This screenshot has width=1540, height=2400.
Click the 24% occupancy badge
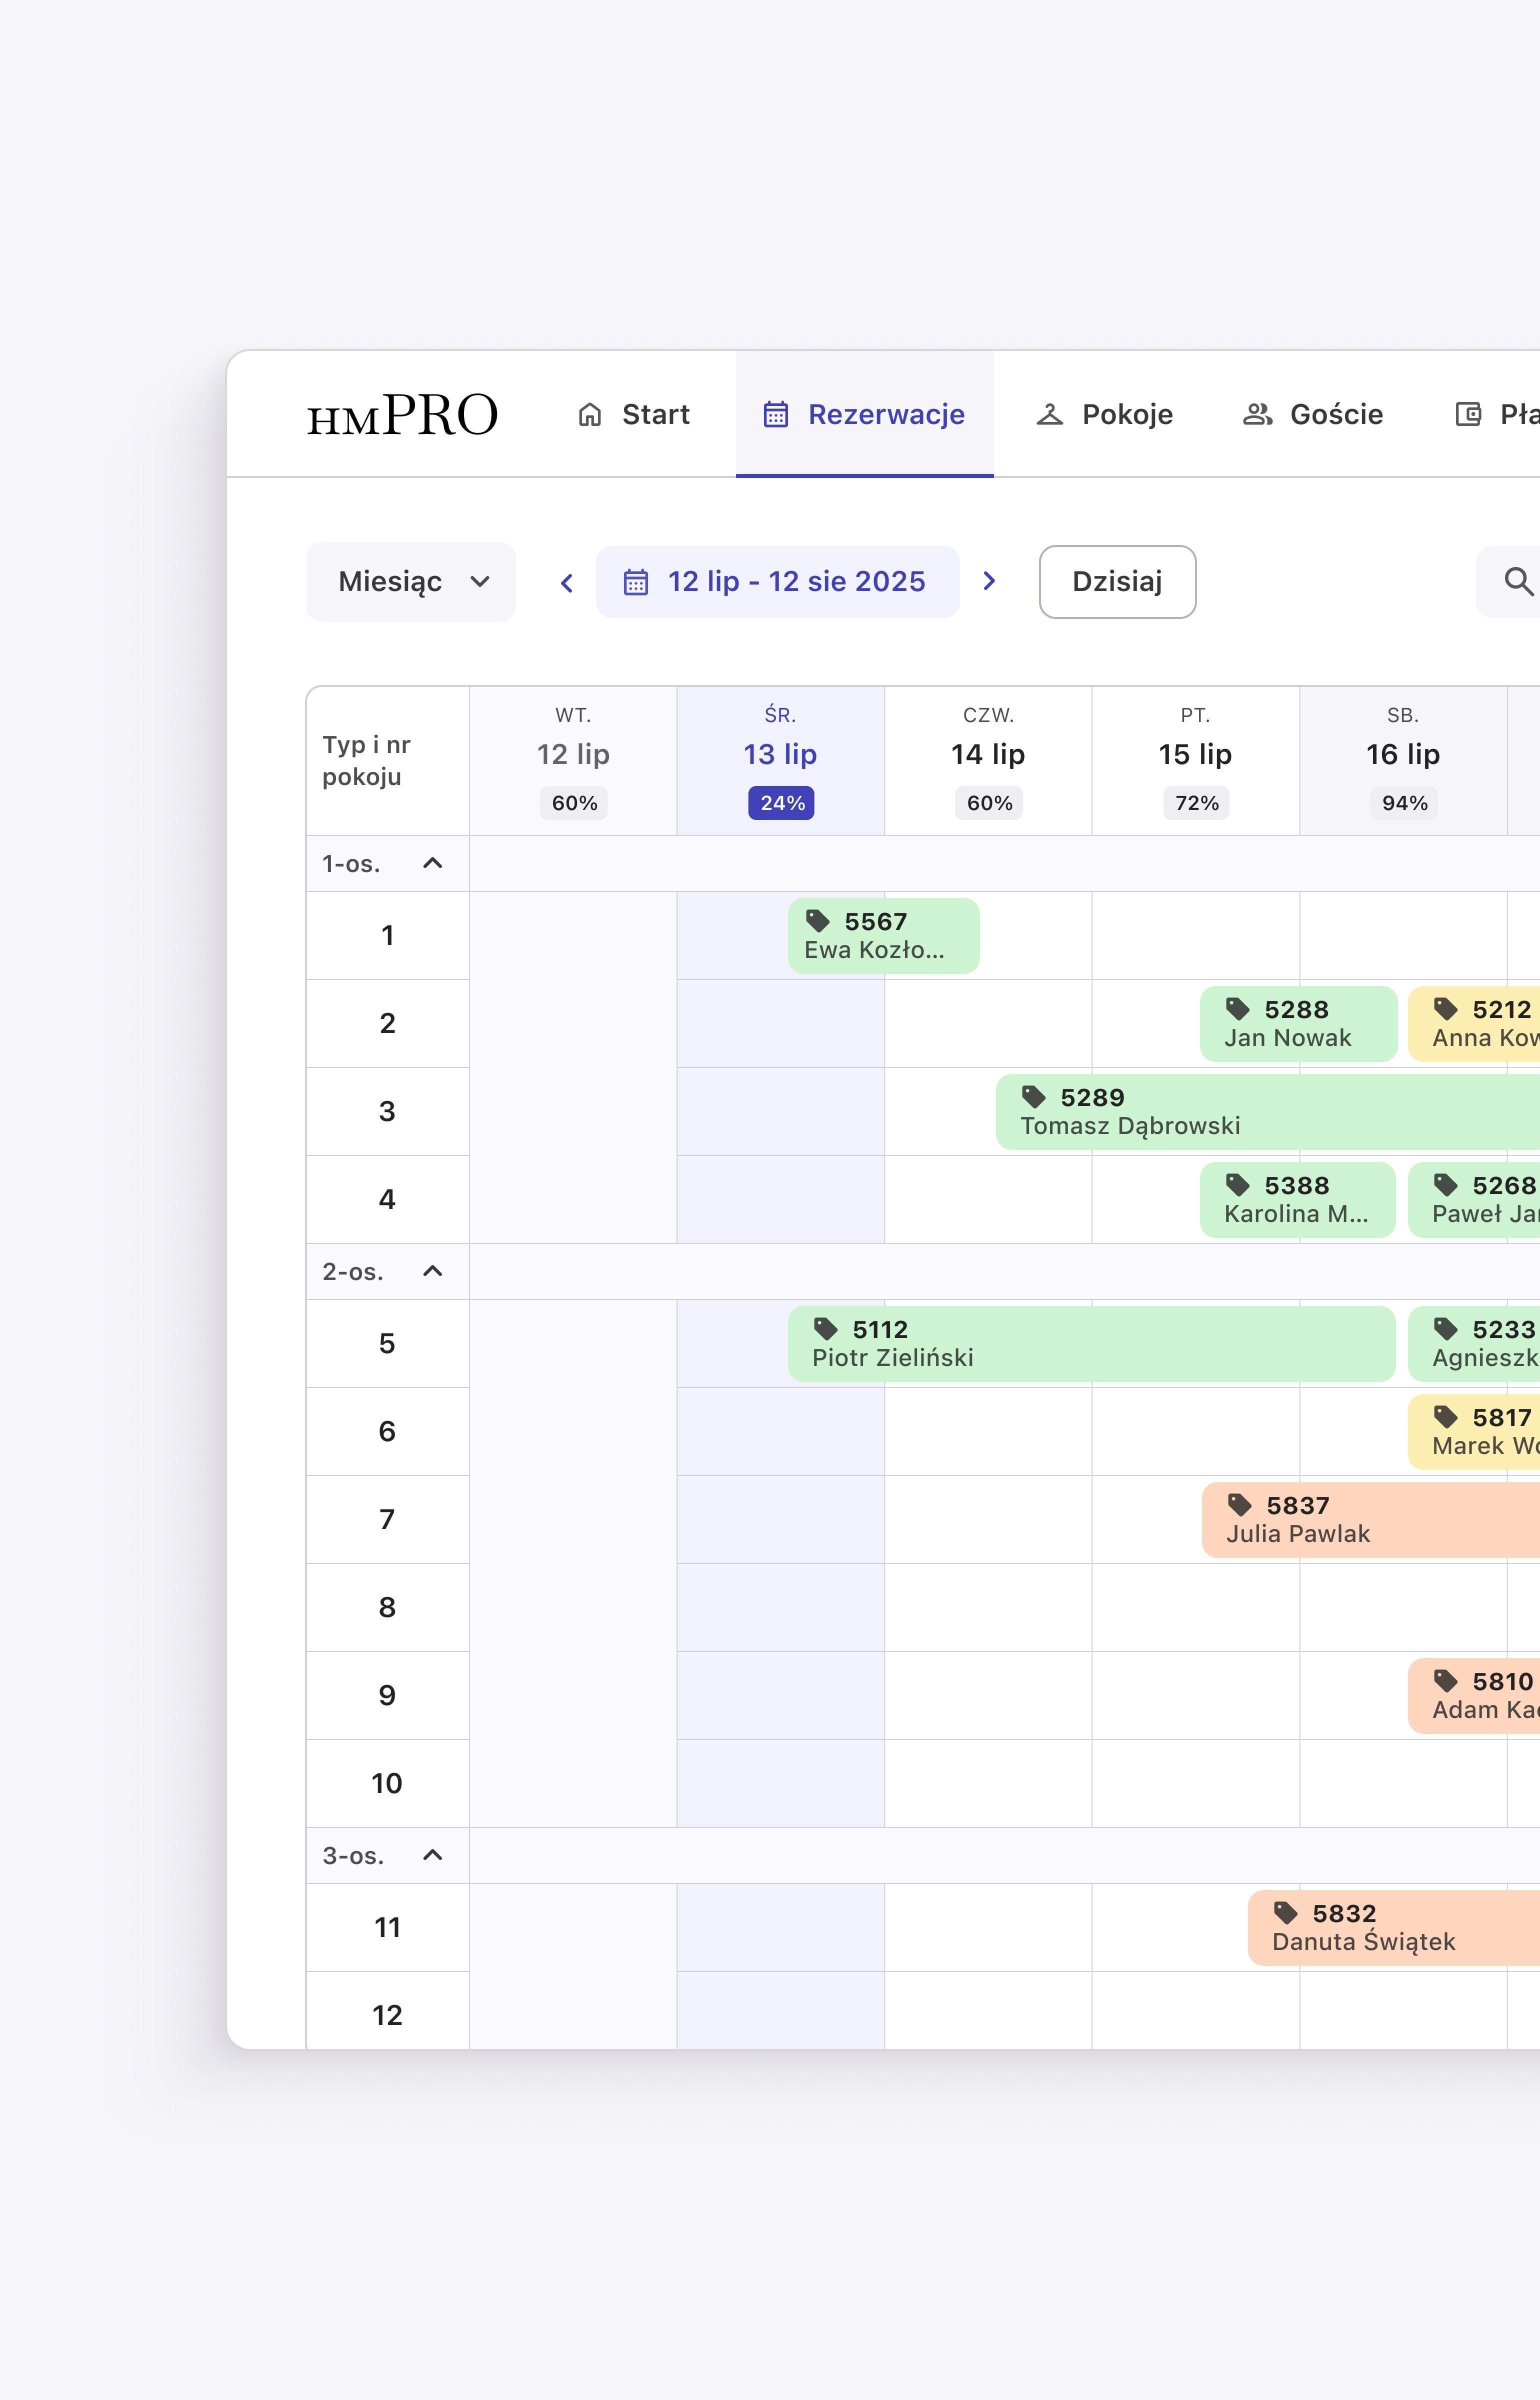[782, 803]
